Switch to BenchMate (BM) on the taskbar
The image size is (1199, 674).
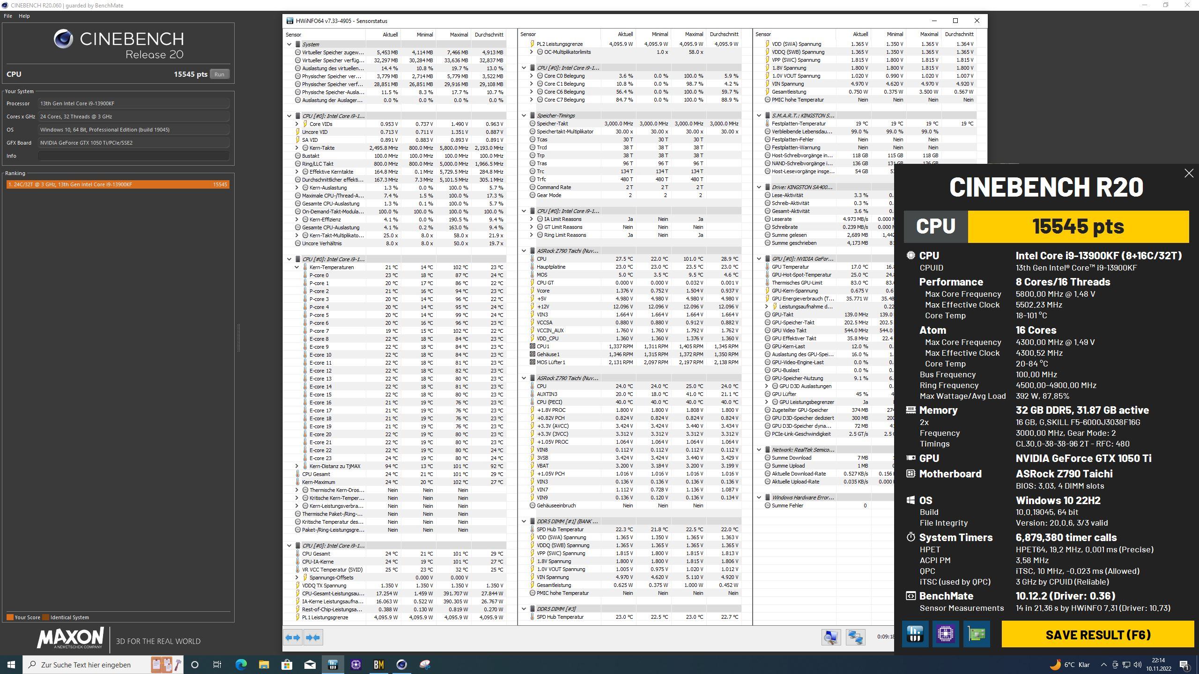tap(378, 665)
